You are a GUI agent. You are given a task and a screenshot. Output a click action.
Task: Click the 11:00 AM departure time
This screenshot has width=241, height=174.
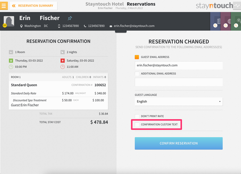(73, 67)
